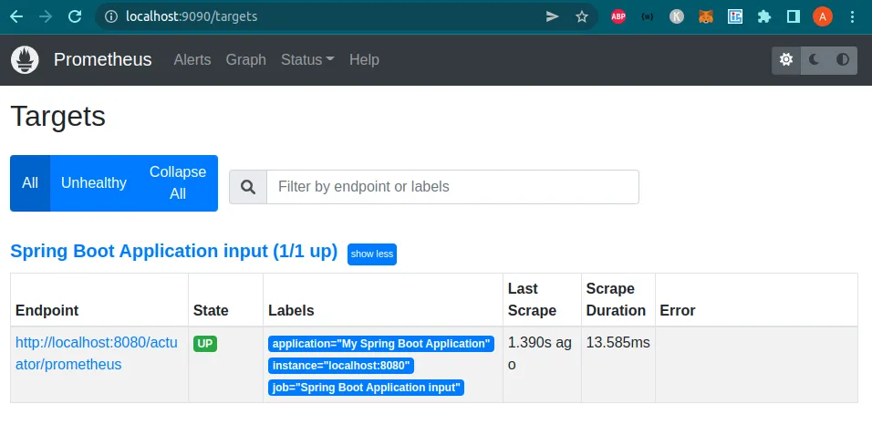
Task: Open the ABP Adblock extension
Action: (618, 16)
